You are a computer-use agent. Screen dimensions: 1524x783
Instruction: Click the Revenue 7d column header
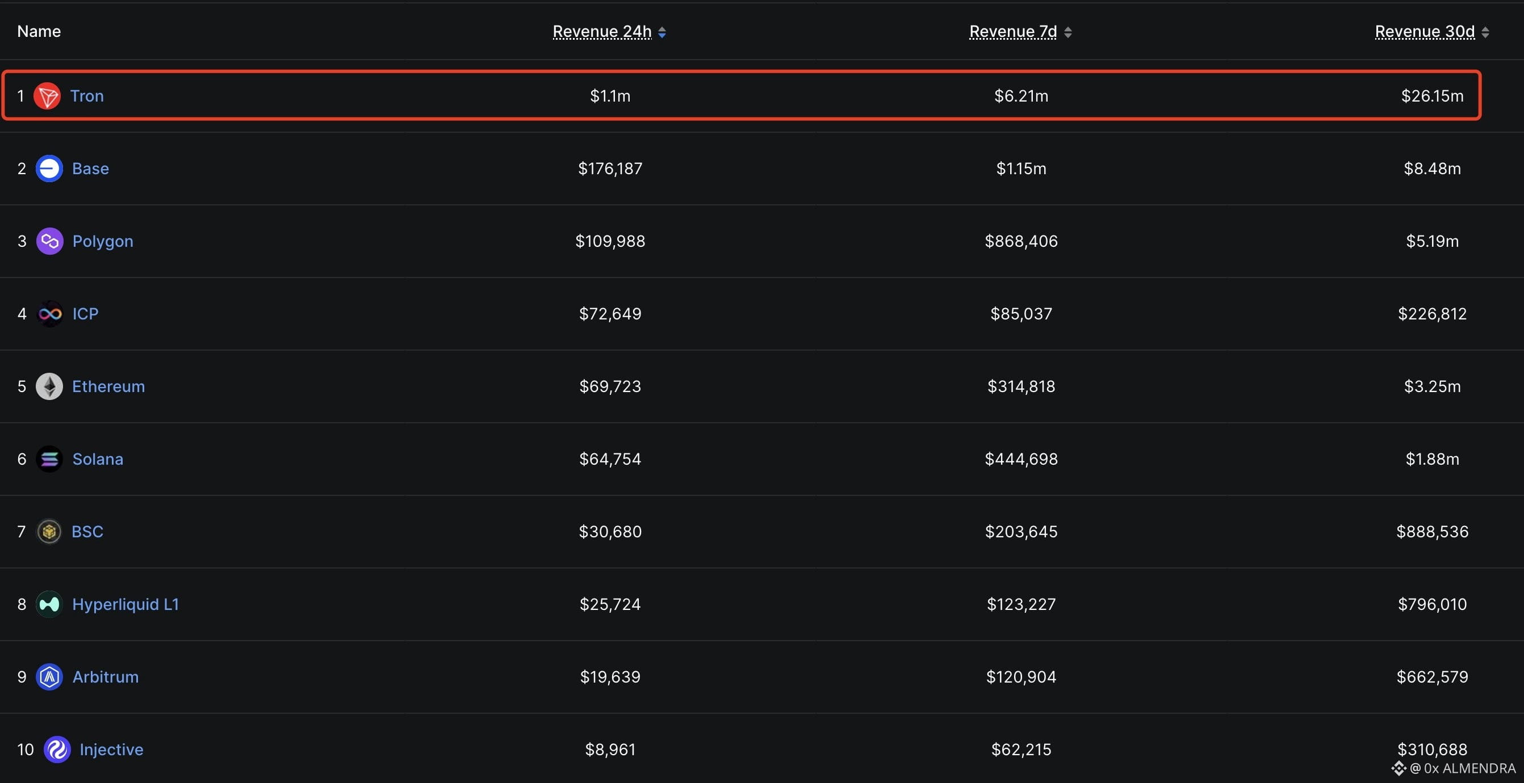tap(1013, 32)
